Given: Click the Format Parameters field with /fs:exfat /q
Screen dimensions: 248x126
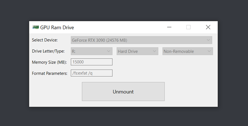Looking at the screenshot, I should click(91, 73).
